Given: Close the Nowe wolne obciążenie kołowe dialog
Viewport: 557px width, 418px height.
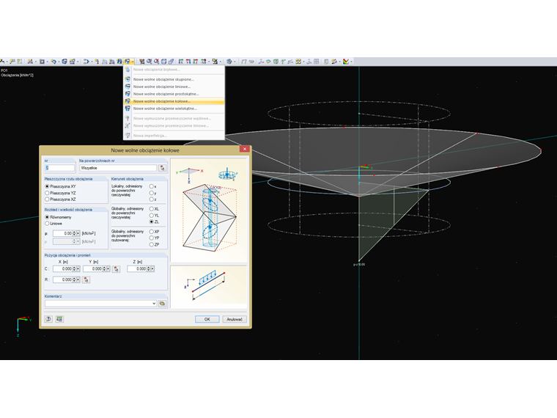Looking at the screenshot, I should [244, 150].
